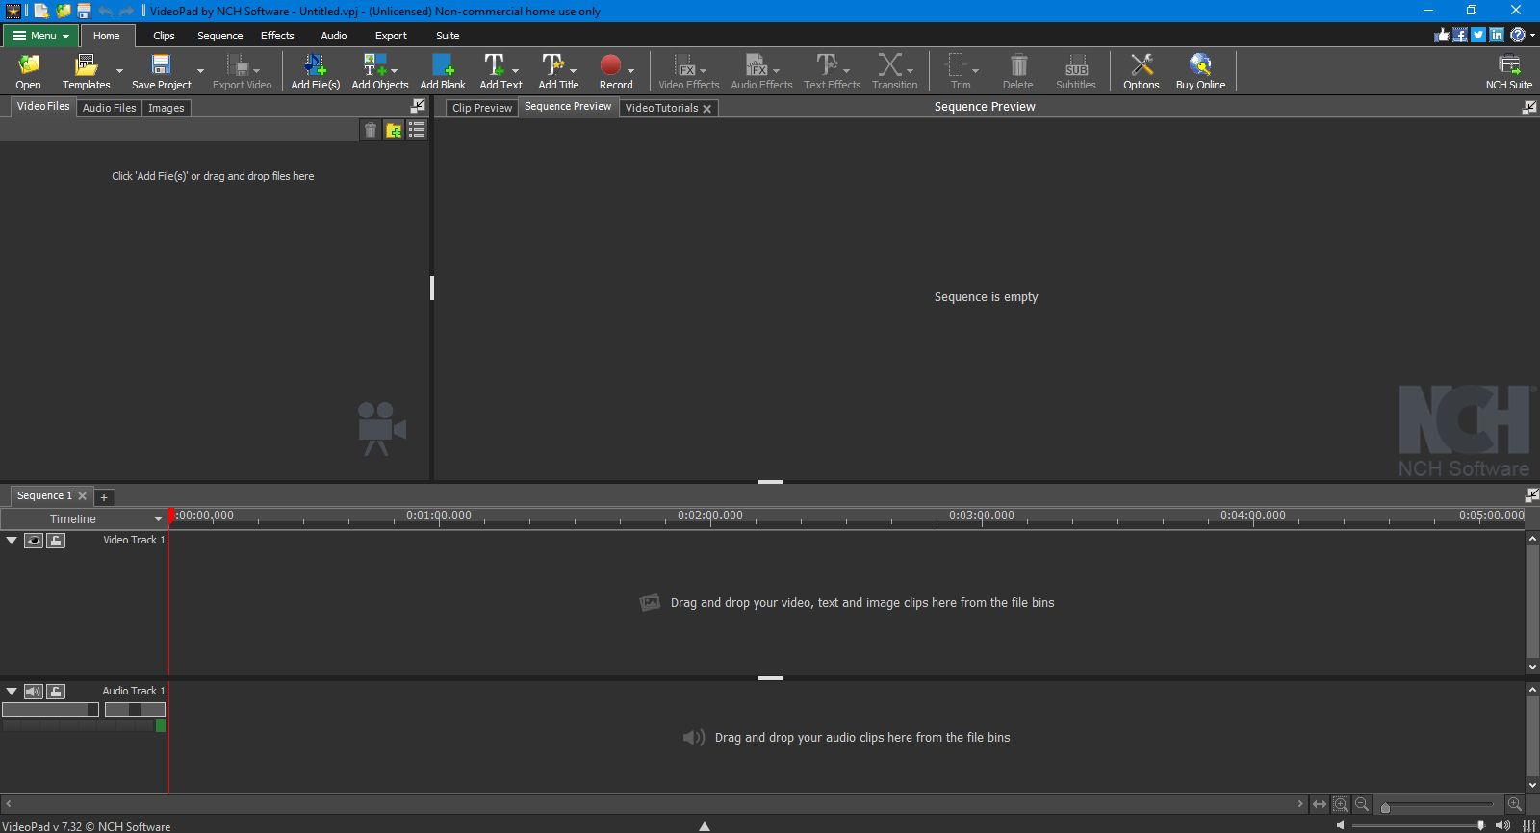Open the audio mixer icon in status bar
Screen dimensions: 1540x833
point(1528,825)
